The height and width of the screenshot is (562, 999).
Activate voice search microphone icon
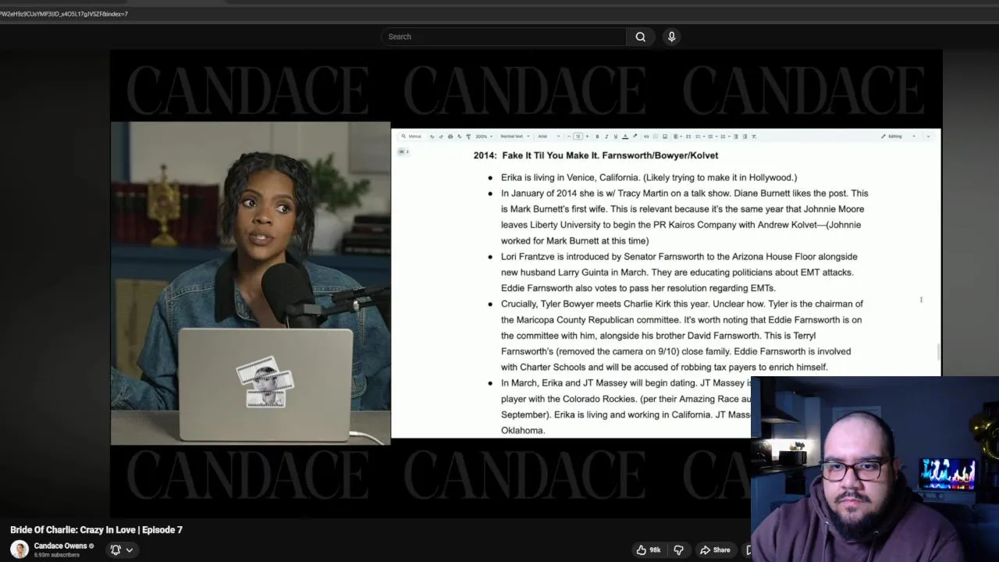671,37
